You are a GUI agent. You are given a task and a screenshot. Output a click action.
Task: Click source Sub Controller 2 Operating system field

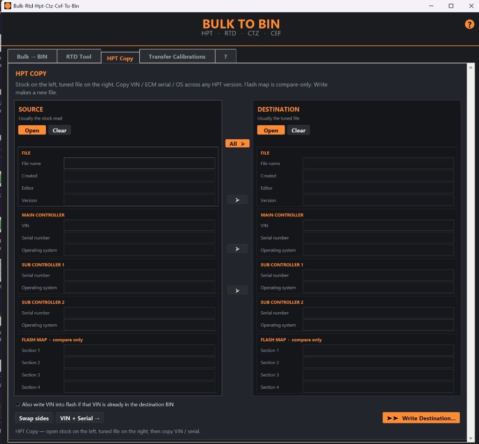[139, 325]
